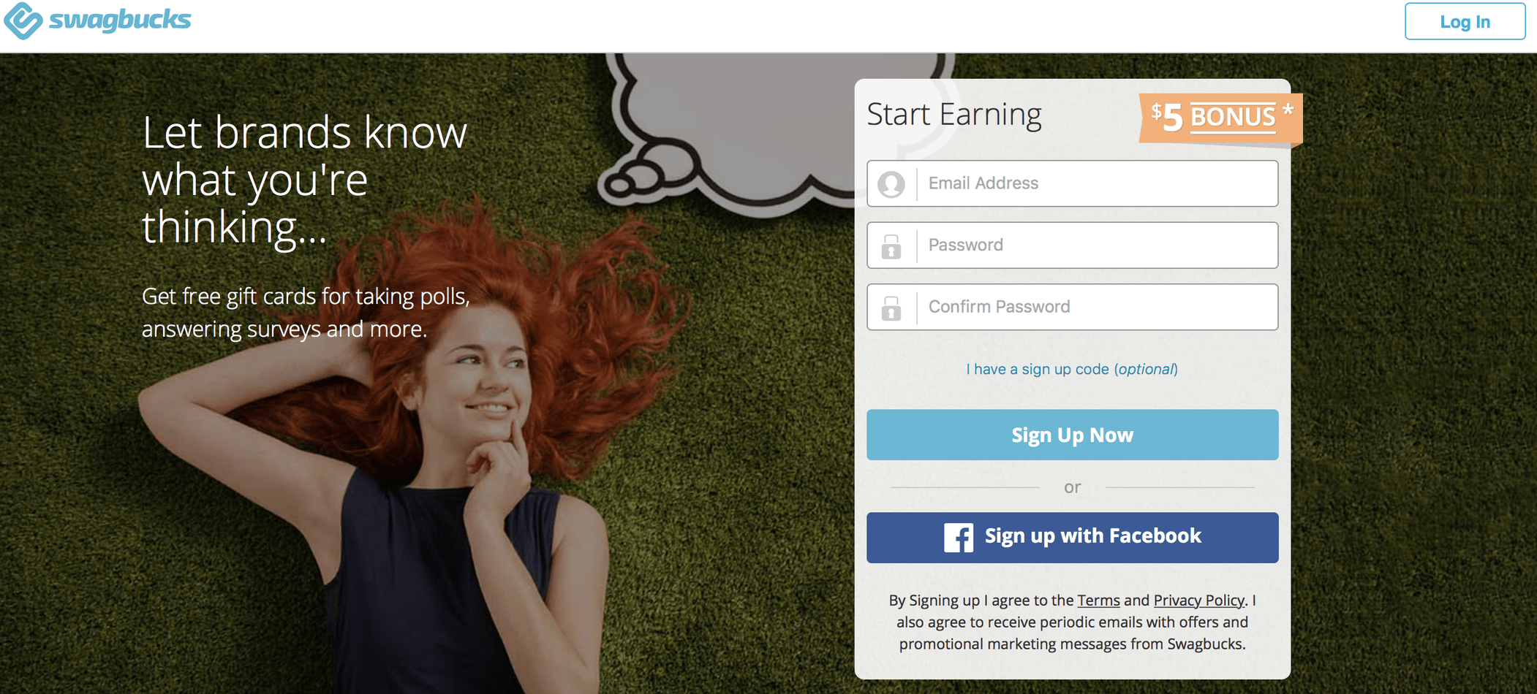Open the Log In button
Image resolution: width=1537 pixels, height=694 pixels.
[x=1465, y=21]
